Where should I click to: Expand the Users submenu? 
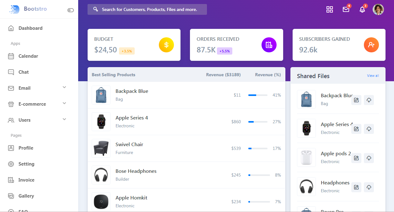[64, 119]
